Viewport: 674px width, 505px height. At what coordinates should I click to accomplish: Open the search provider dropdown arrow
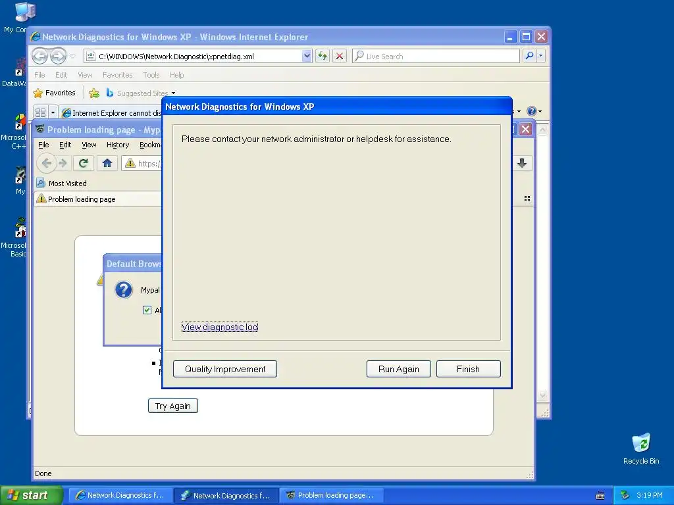point(541,56)
